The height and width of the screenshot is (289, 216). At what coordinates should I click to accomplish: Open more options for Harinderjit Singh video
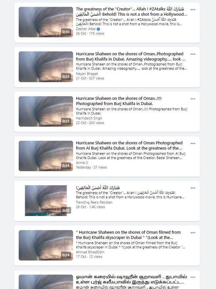point(193,99)
